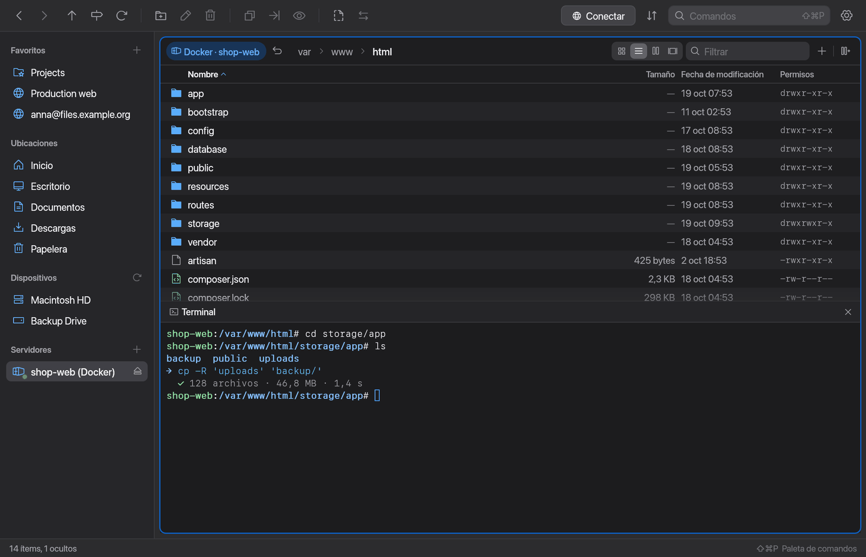Select the app folder row

[x=510, y=93]
